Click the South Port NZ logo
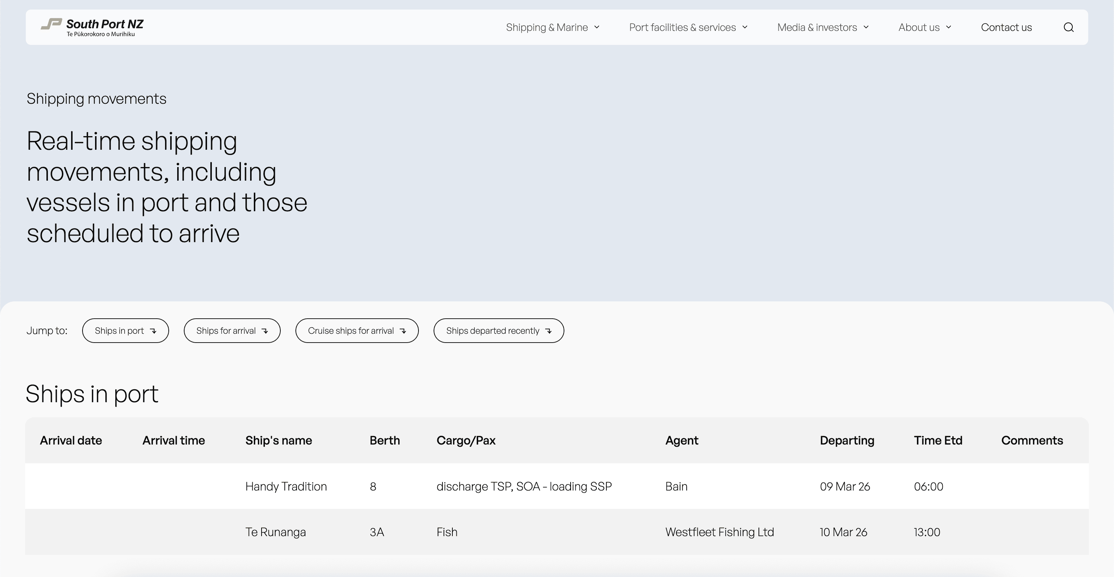The width and height of the screenshot is (1114, 577). tap(92, 27)
